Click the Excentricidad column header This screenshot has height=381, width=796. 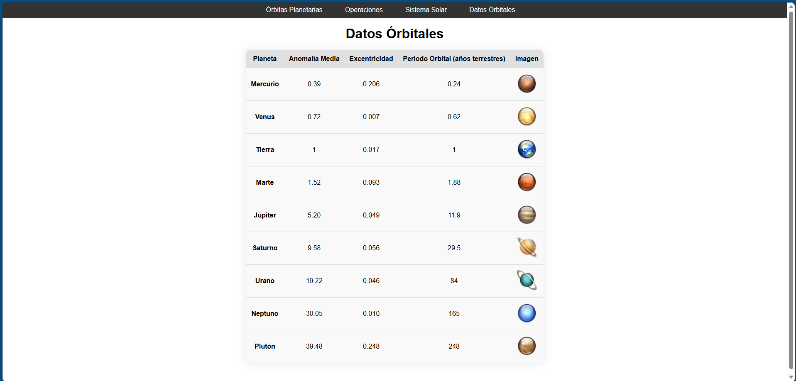coord(371,59)
